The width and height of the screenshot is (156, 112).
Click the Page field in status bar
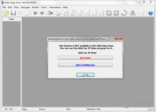[24, 109]
